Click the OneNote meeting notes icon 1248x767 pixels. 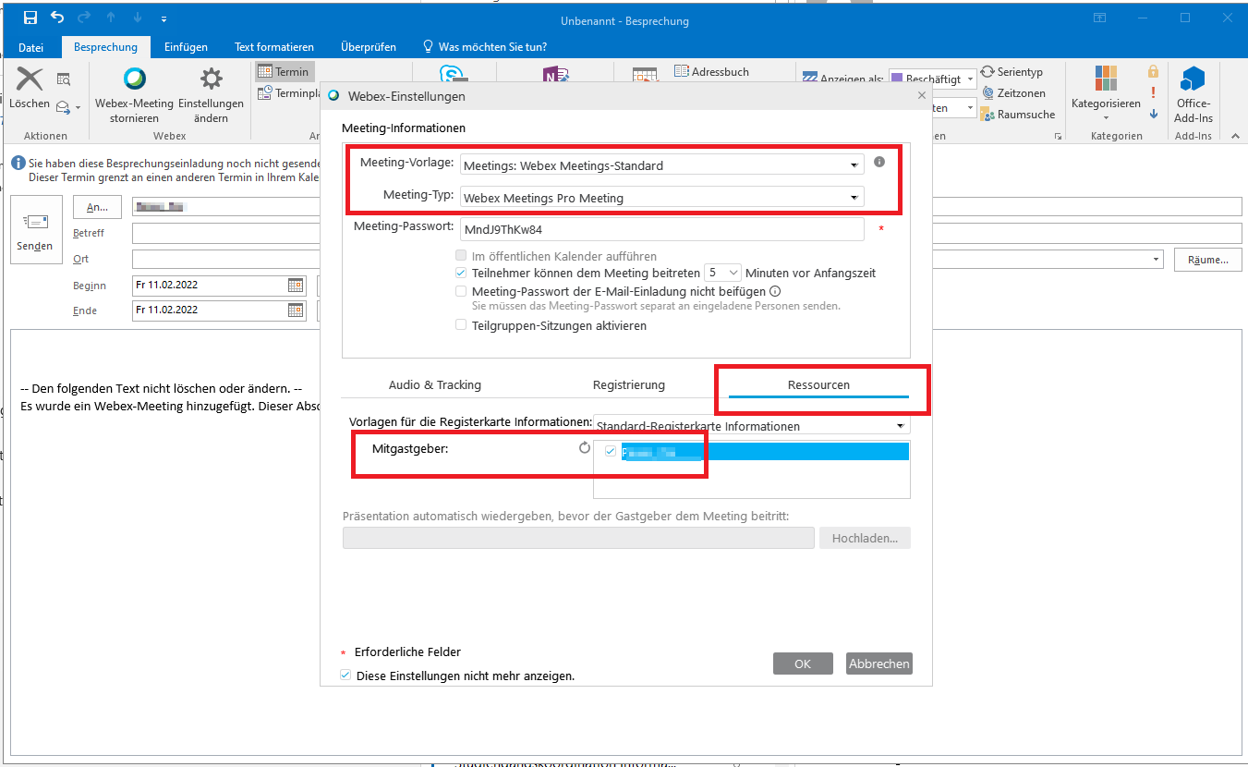[555, 74]
